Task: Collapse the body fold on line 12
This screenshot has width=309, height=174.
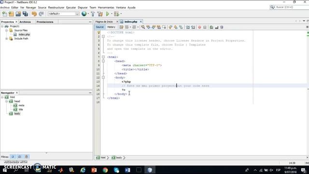Action: click(x=103, y=77)
